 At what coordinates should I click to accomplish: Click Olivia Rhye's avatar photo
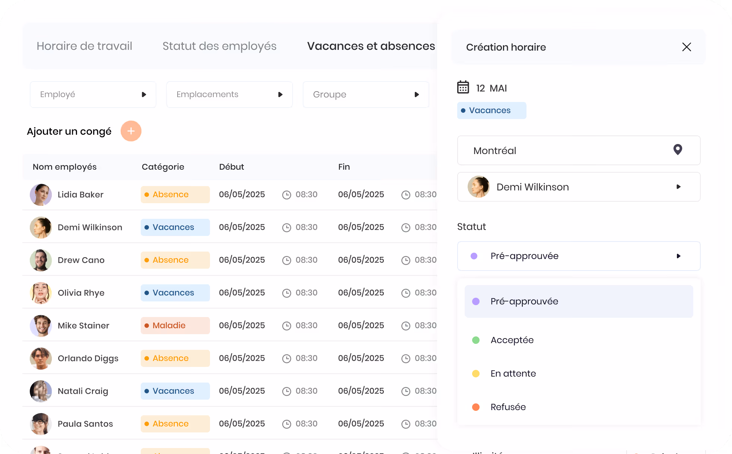click(x=41, y=293)
